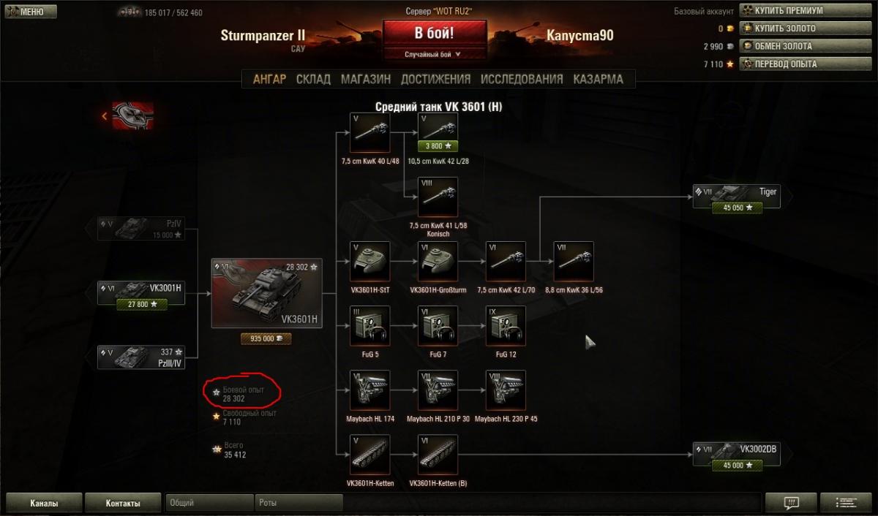Screen dimensions: 878x516
Task: Switch to the ИССЛЕДОВАНИЯ tab
Action: tap(522, 79)
